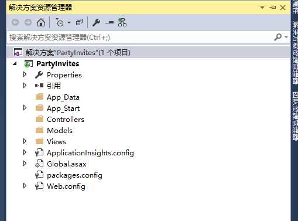Click the Controllers folder icon

39,119
